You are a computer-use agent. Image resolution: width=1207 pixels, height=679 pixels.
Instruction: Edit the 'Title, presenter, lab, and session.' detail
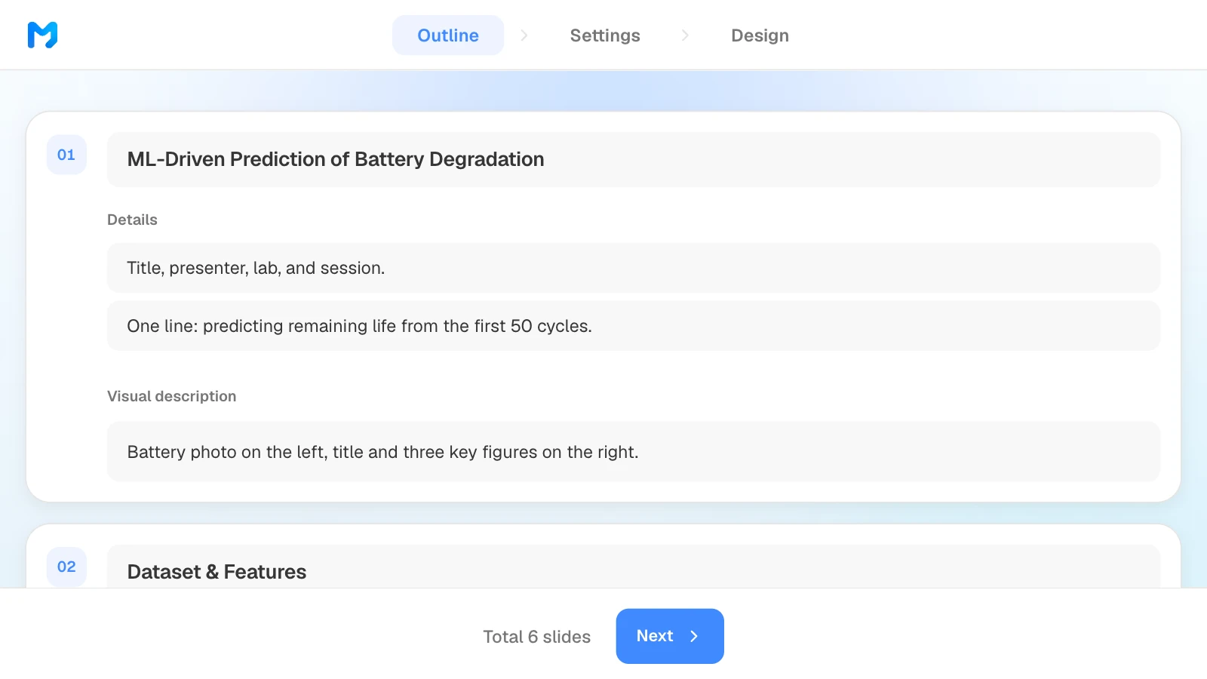pos(634,268)
